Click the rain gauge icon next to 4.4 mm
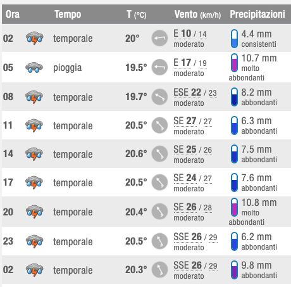This screenshot has height=287, width=291. pyautogui.click(x=234, y=39)
